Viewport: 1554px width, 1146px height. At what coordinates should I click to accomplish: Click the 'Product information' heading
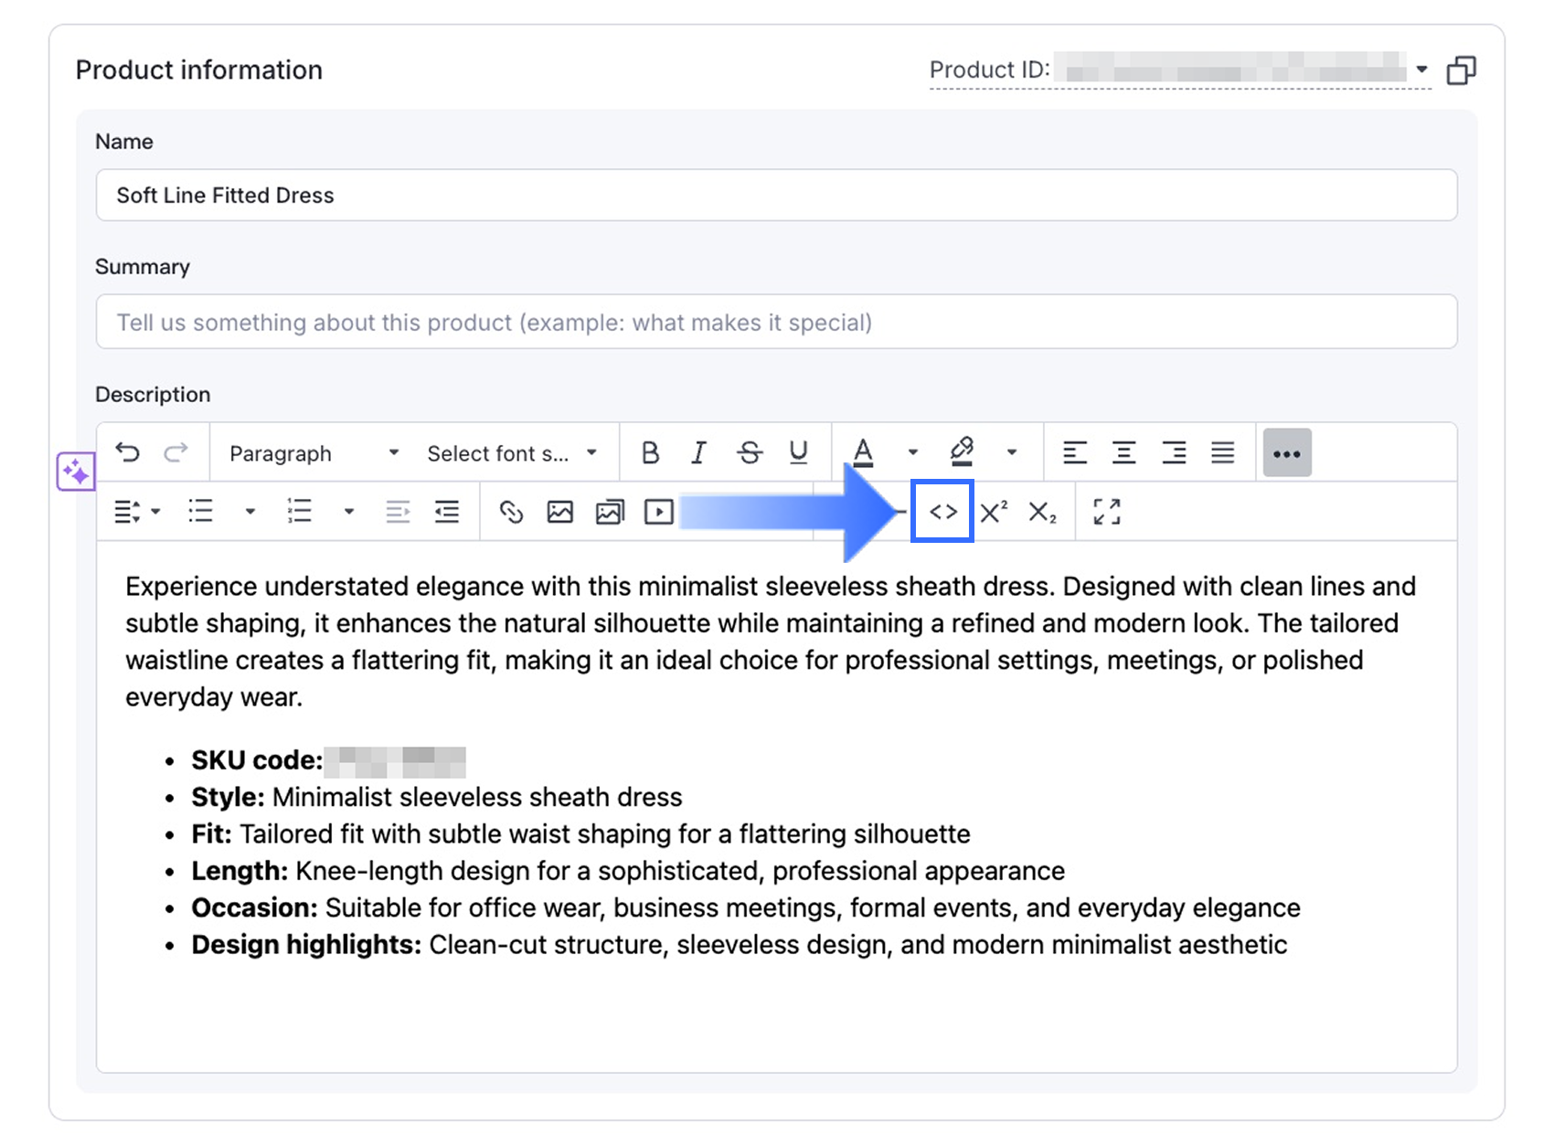point(199,69)
